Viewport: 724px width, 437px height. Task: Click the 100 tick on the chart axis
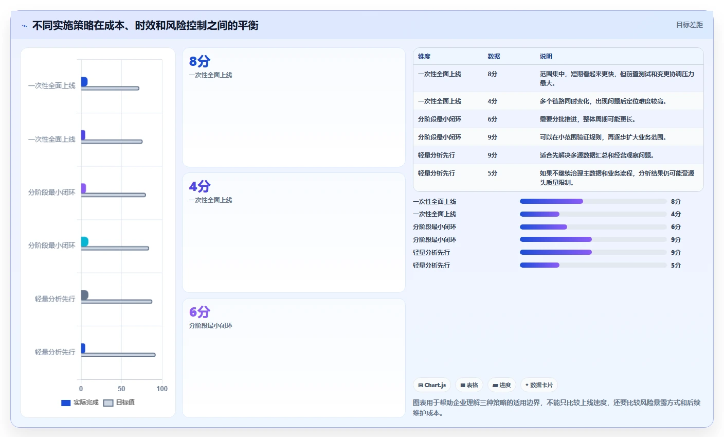coord(162,389)
